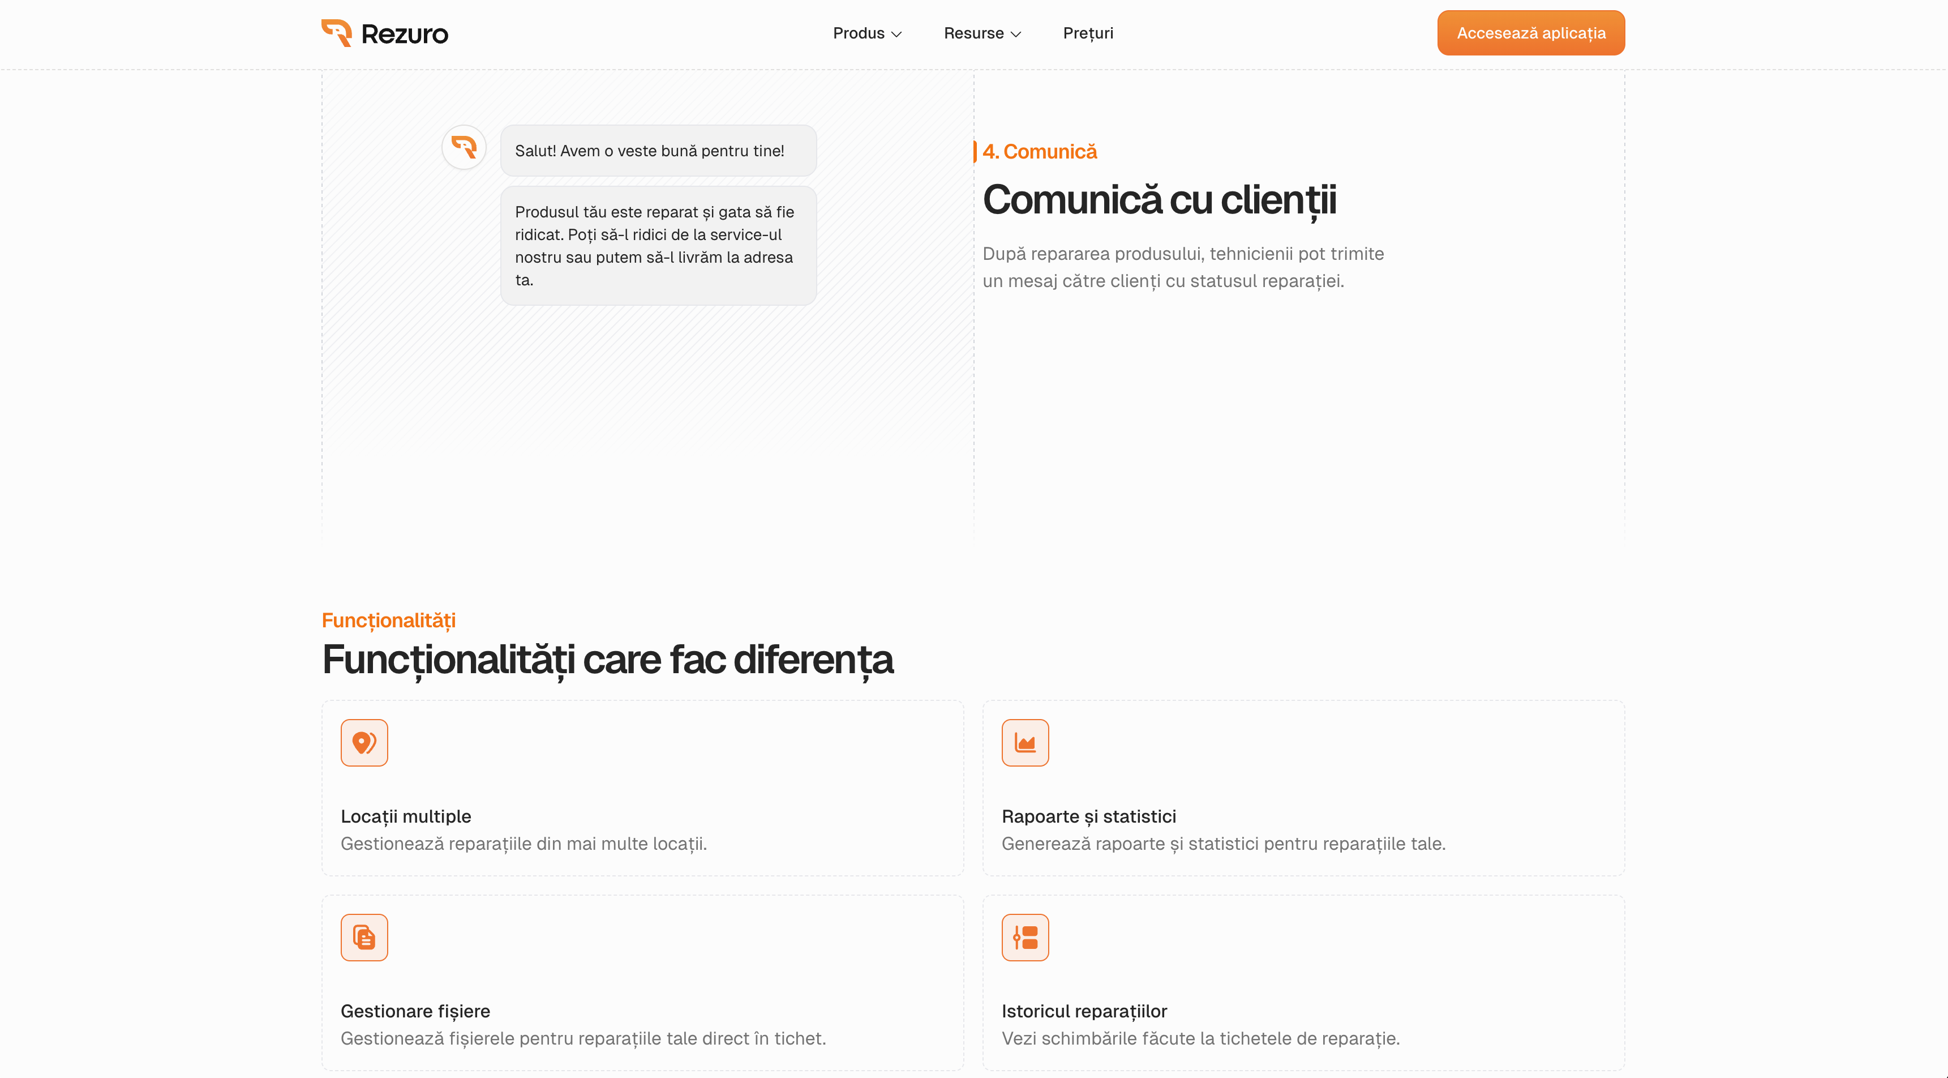Click the Gestionare fișiere documents icon
Viewport: 1948px width, 1078px height.
(364, 937)
